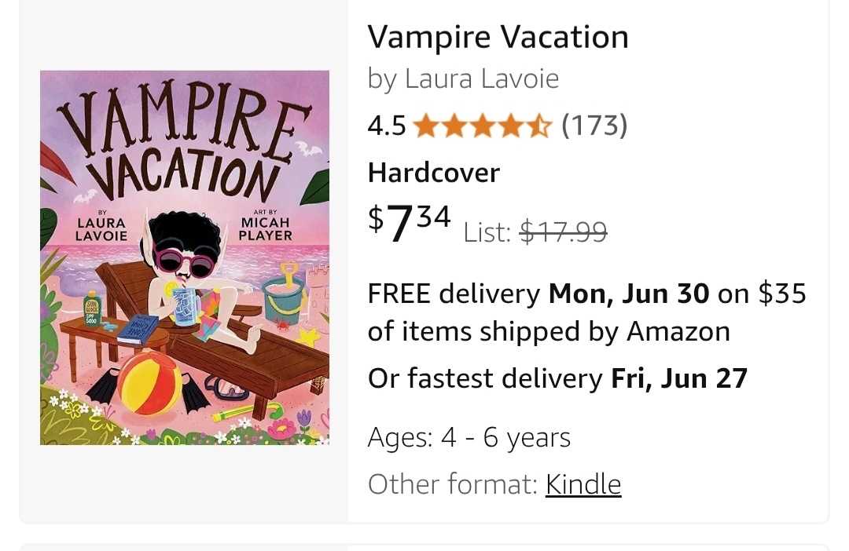Click the beach ball on the book cover
This screenshot has height=551, width=849.
click(150, 387)
